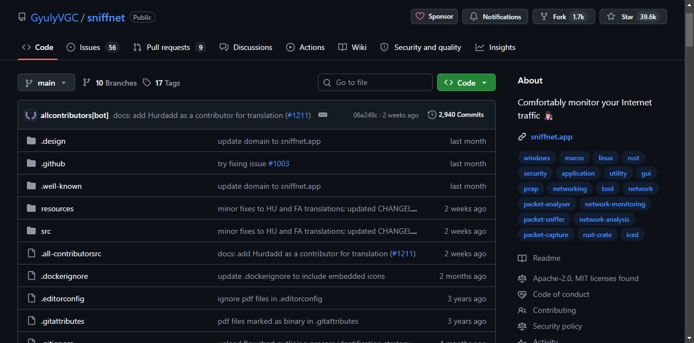694x343 pixels.
Task: Click the repository icon beside GyulyVGC
Action: pos(22,17)
